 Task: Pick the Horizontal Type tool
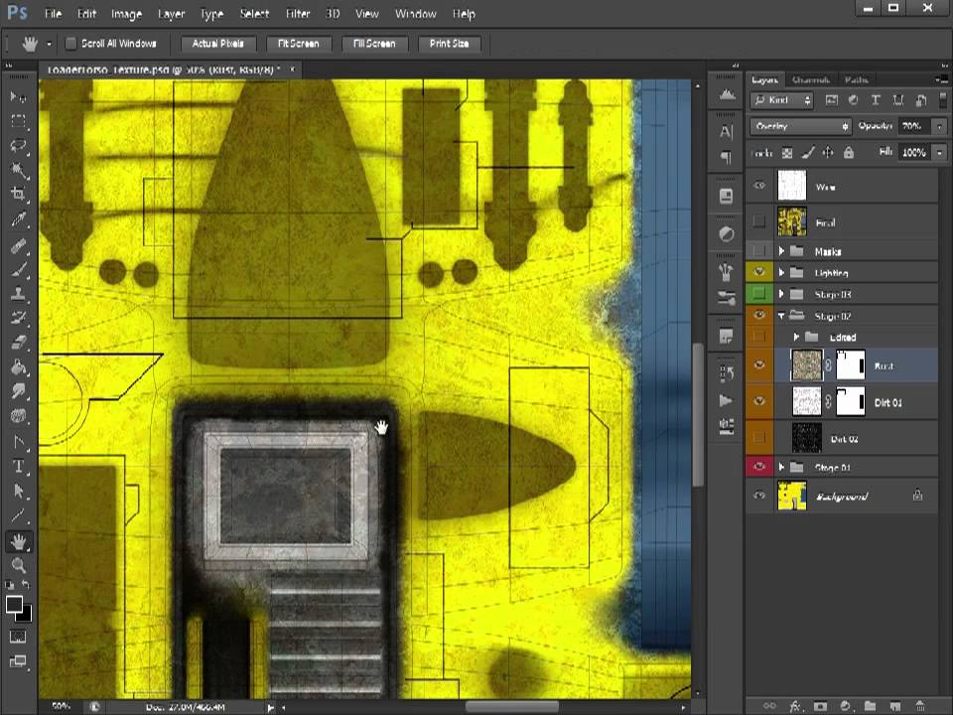(19, 467)
